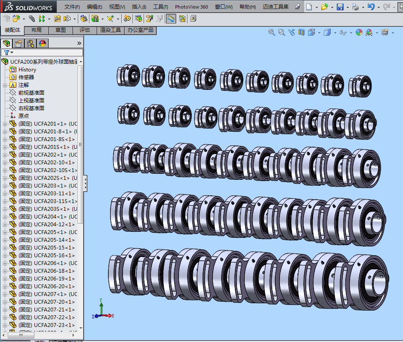Switch to the 评估 tab
Viewport: 403px width, 342px height.
(85, 30)
